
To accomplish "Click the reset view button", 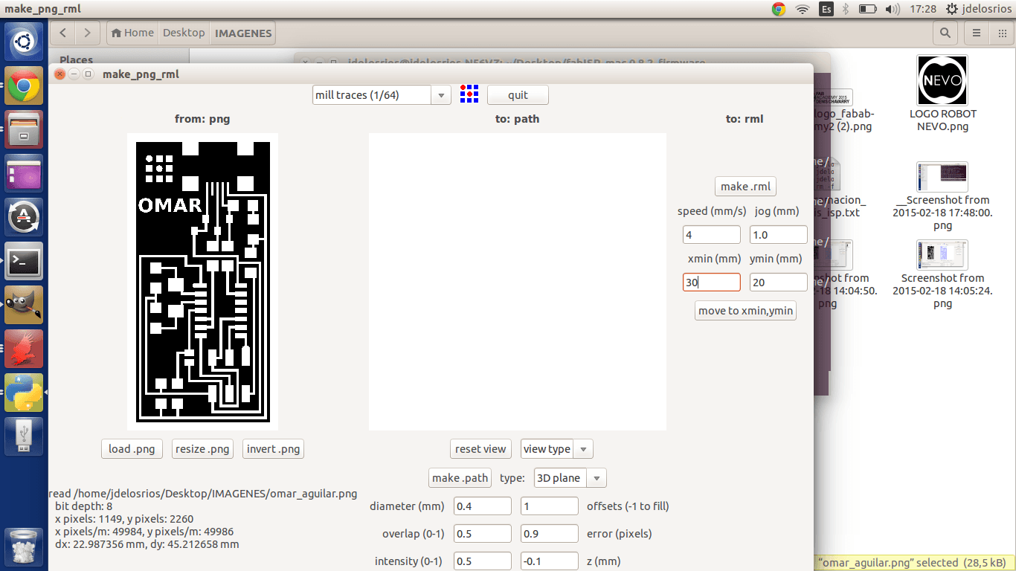I will tap(480, 449).
